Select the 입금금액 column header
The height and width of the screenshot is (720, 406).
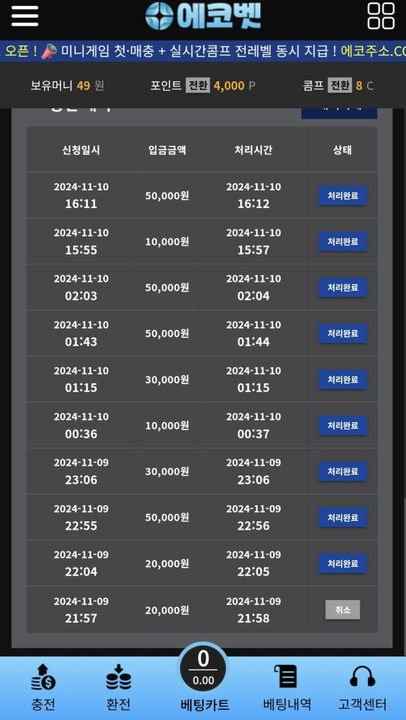pyautogui.click(x=167, y=150)
